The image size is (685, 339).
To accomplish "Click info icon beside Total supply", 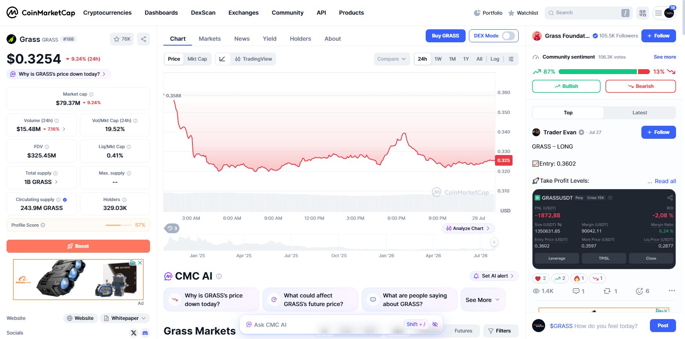I will pos(55,173).
